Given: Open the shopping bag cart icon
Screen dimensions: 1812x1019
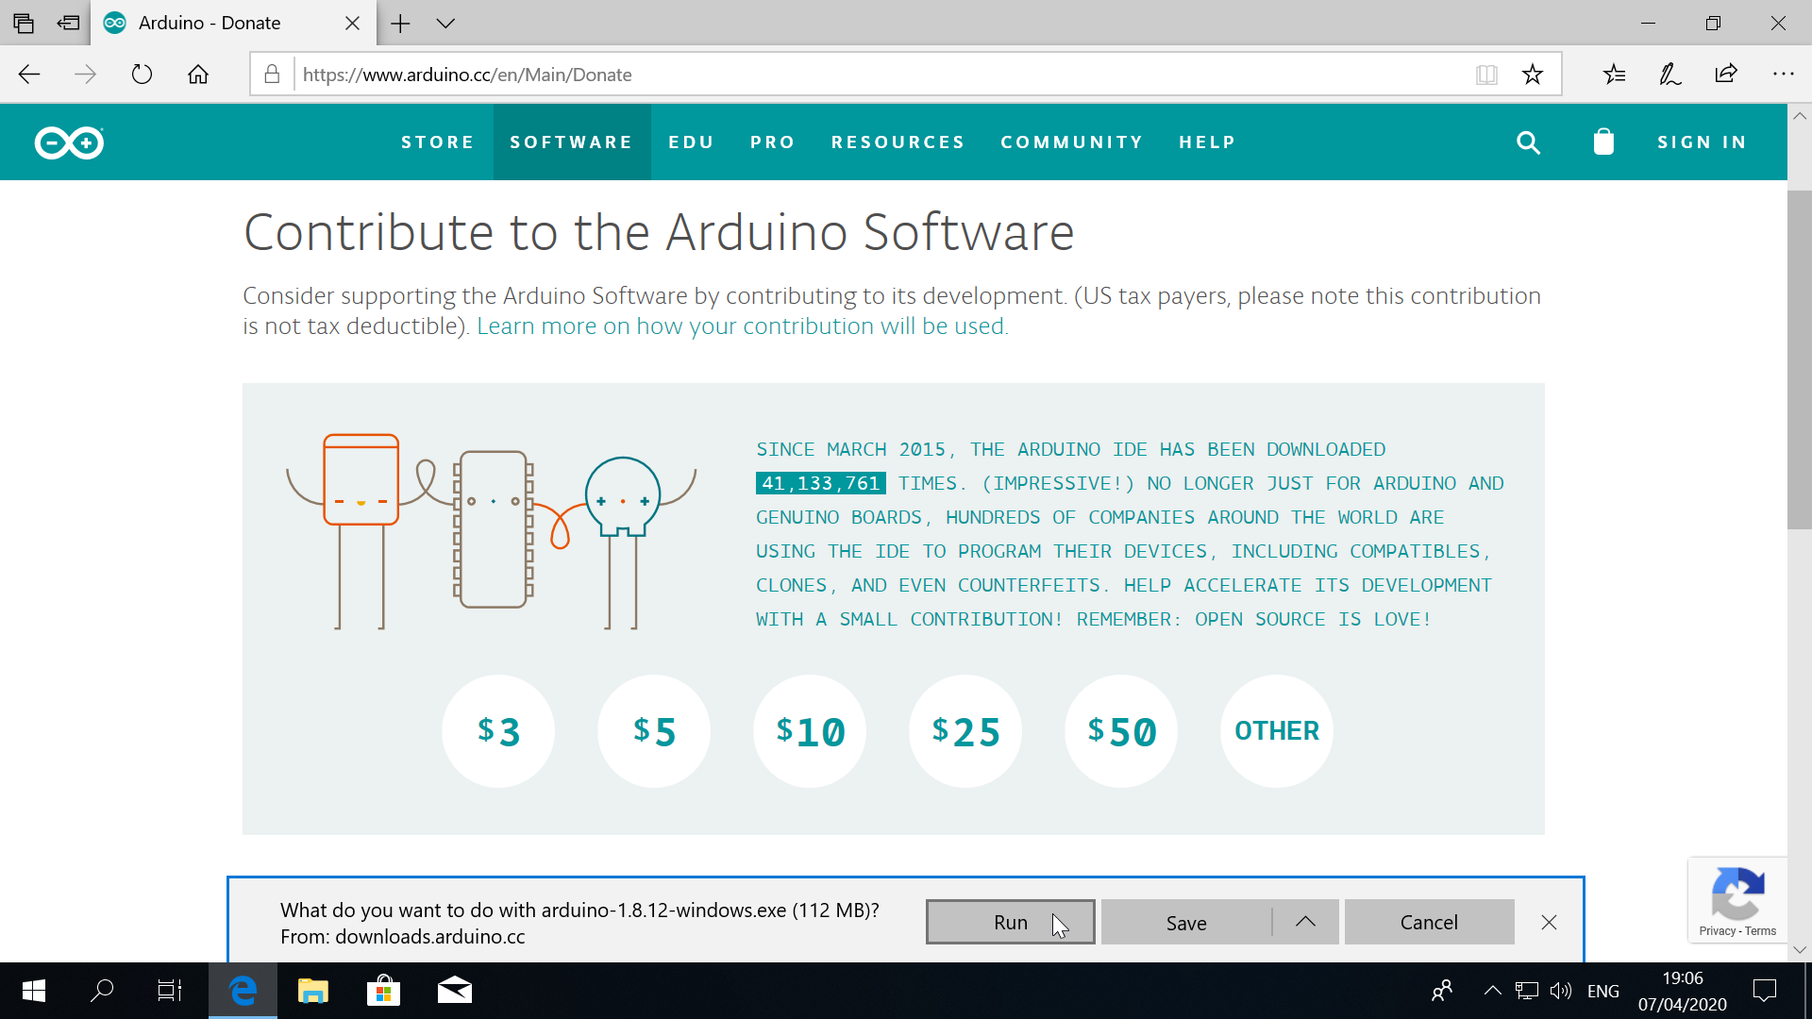Looking at the screenshot, I should point(1603,142).
